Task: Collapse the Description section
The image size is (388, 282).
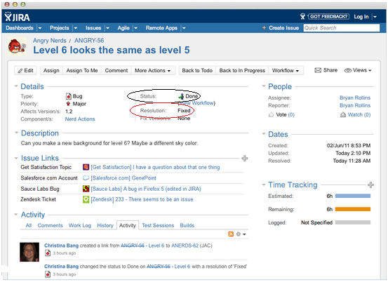Action: (16, 133)
